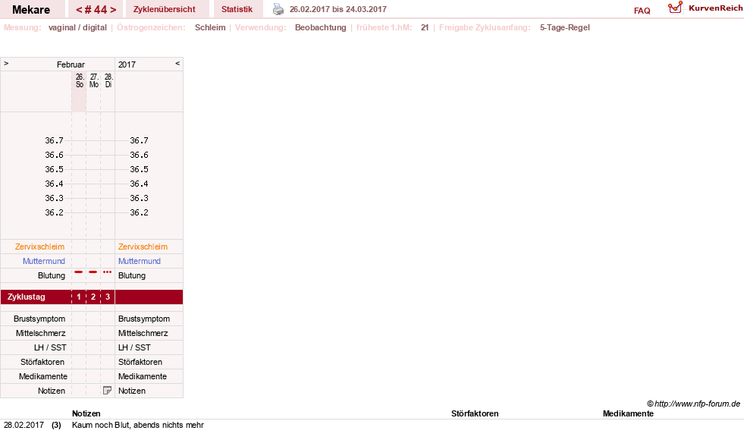The width and height of the screenshot is (744, 443).
Task: Open the Statistik tab
Action: point(237,9)
